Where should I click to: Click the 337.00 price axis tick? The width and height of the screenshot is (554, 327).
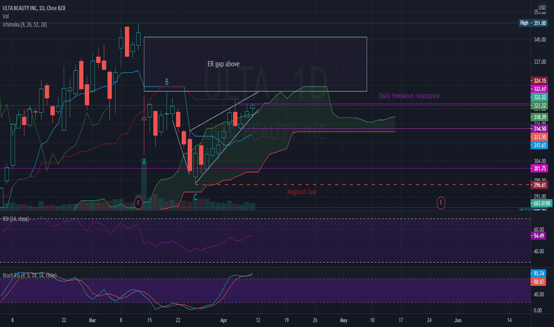tap(540, 62)
